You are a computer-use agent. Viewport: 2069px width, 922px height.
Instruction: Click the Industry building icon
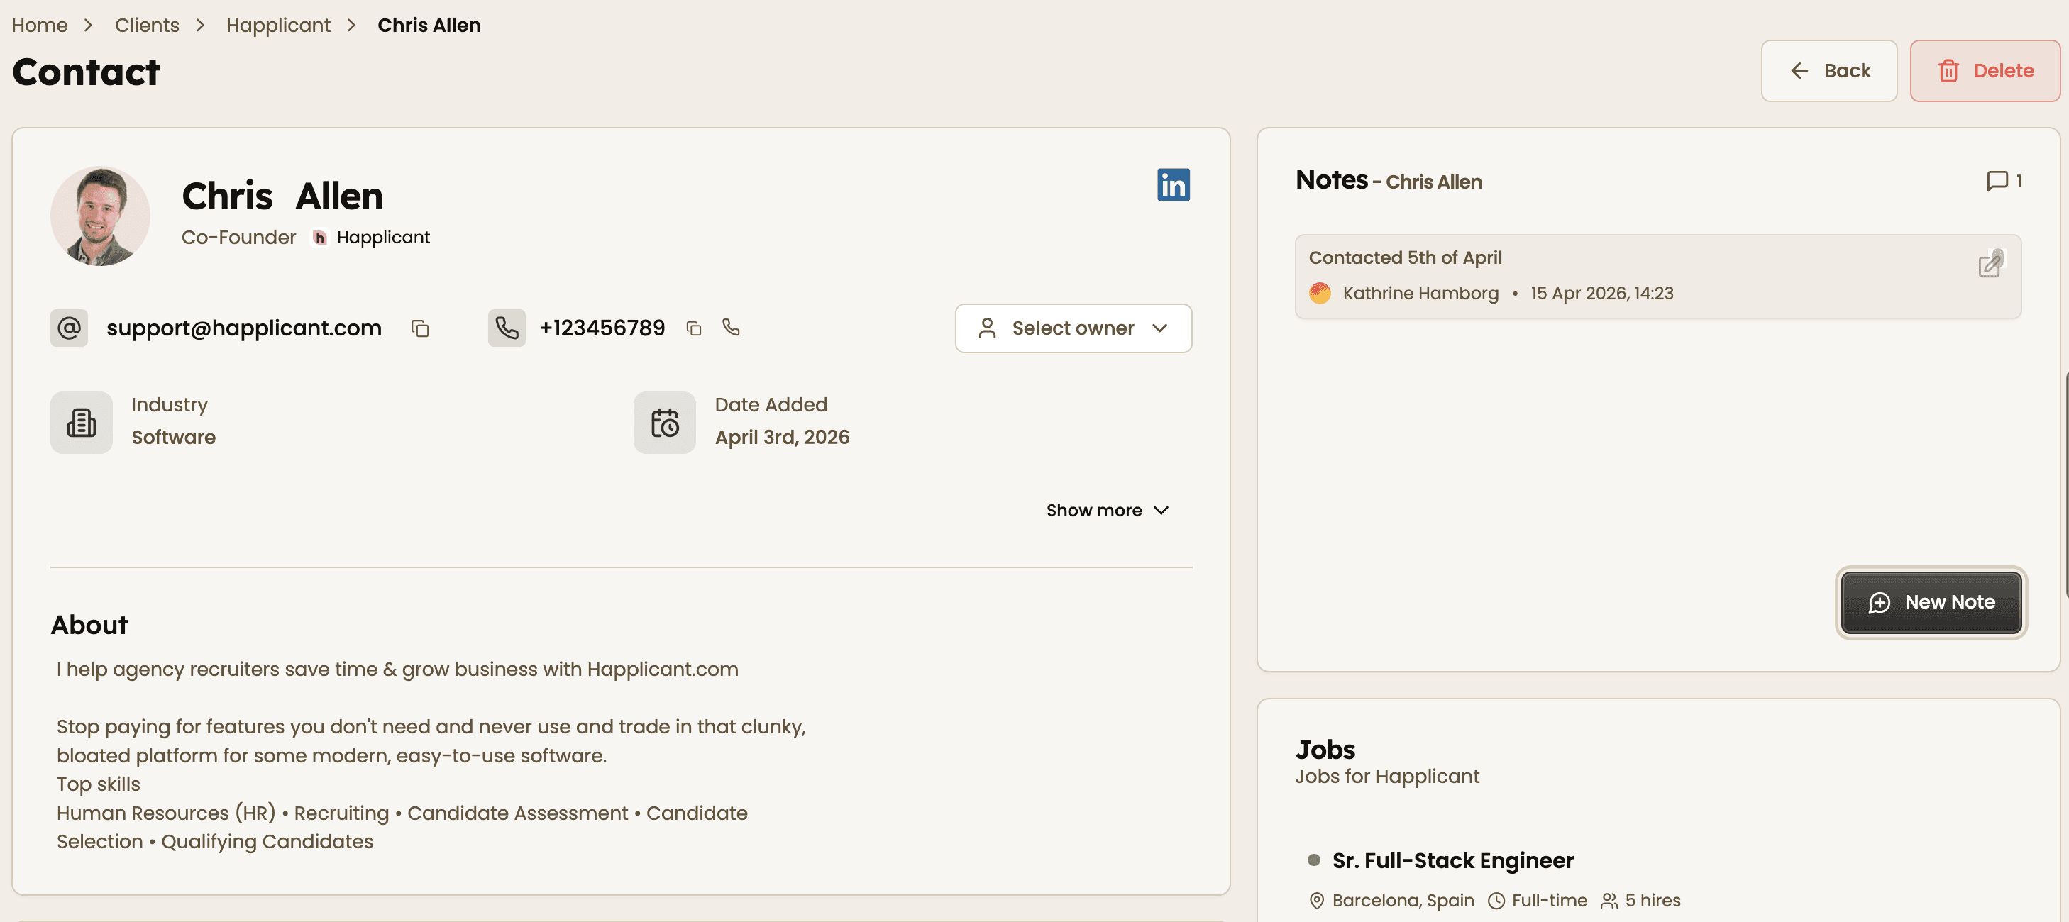click(x=81, y=423)
